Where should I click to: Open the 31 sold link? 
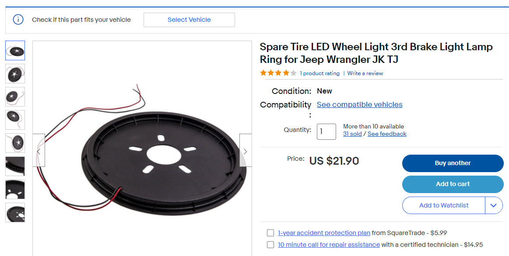pyautogui.click(x=352, y=134)
